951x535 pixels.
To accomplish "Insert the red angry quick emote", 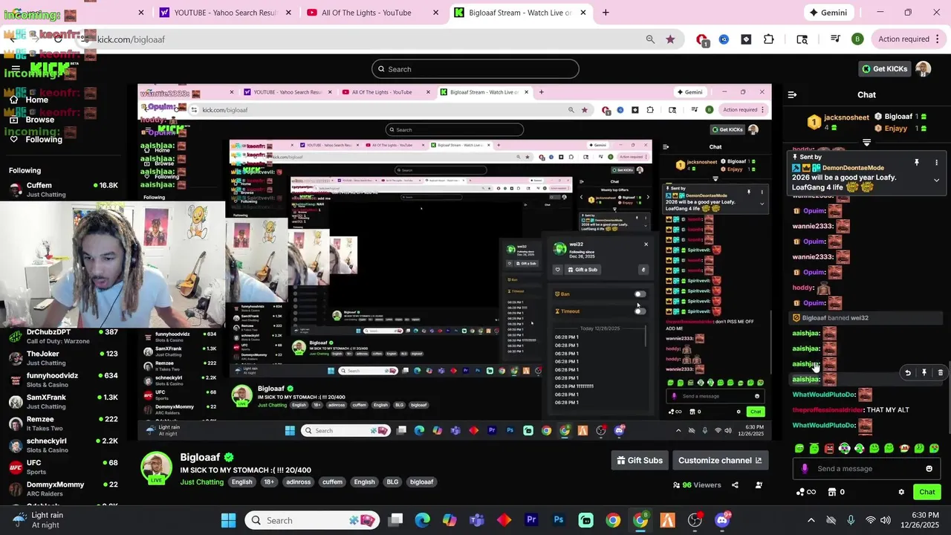I will [829, 448].
